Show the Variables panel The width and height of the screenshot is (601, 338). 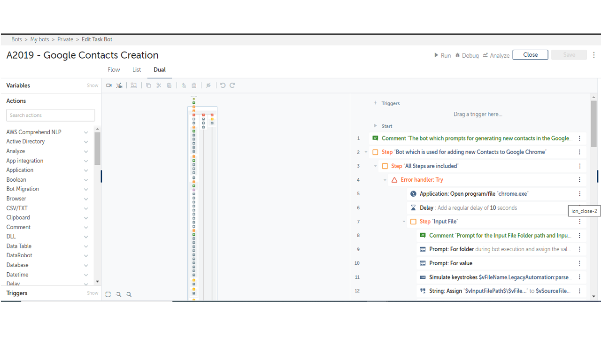[x=92, y=85]
